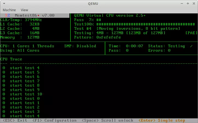The height and width of the screenshot is (123, 198).
Task: Click the start test 3 trace row
Action: pos(21,112)
